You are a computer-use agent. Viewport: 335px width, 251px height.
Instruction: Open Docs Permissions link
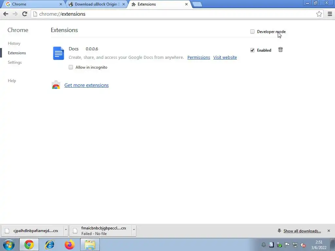199,58
